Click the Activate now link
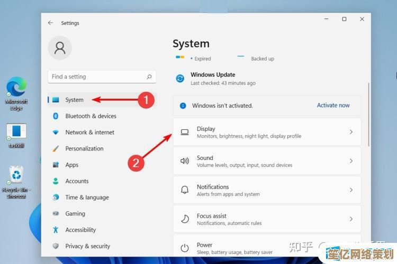The height and width of the screenshot is (264, 397). [333, 106]
